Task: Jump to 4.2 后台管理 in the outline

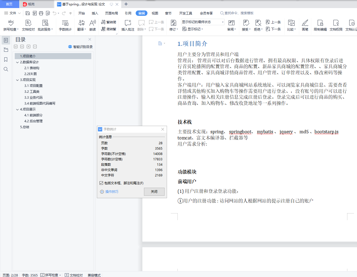Action: click(x=33, y=121)
